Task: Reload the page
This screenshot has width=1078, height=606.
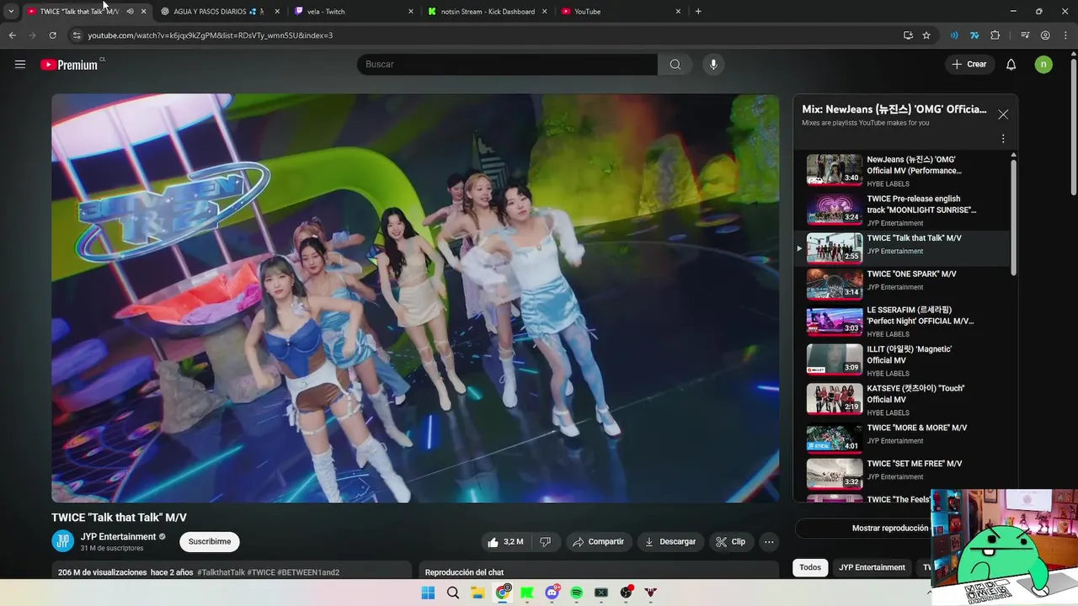Action: (52, 35)
